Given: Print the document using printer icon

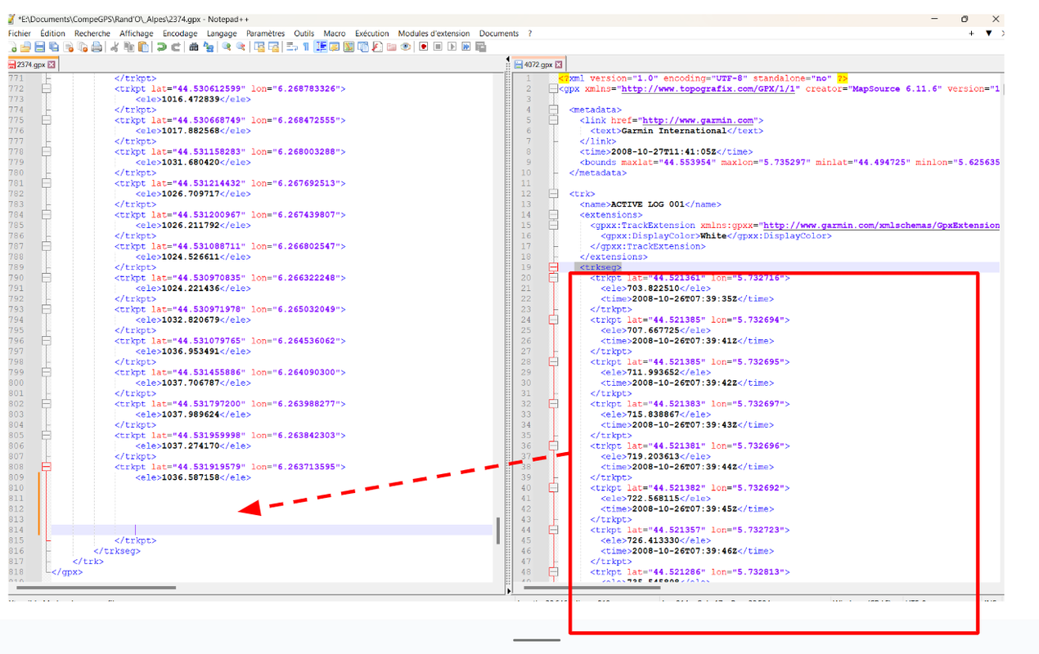Looking at the screenshot, I should [96, 47].
